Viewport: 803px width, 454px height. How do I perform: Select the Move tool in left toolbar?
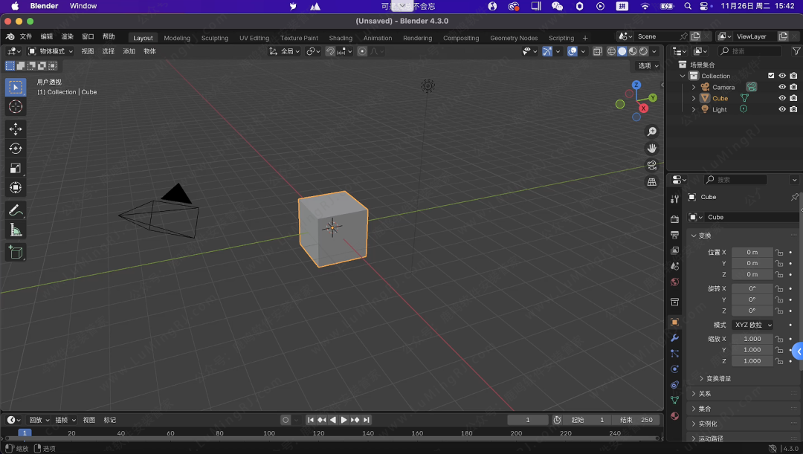(x=16, y=129)
